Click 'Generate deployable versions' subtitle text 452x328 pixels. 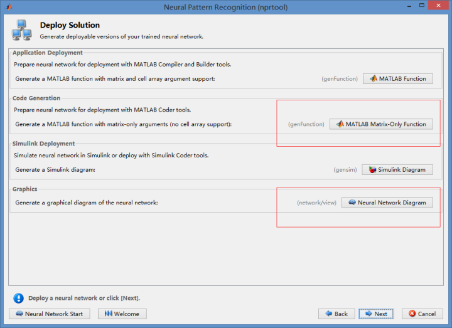(122, 37)
